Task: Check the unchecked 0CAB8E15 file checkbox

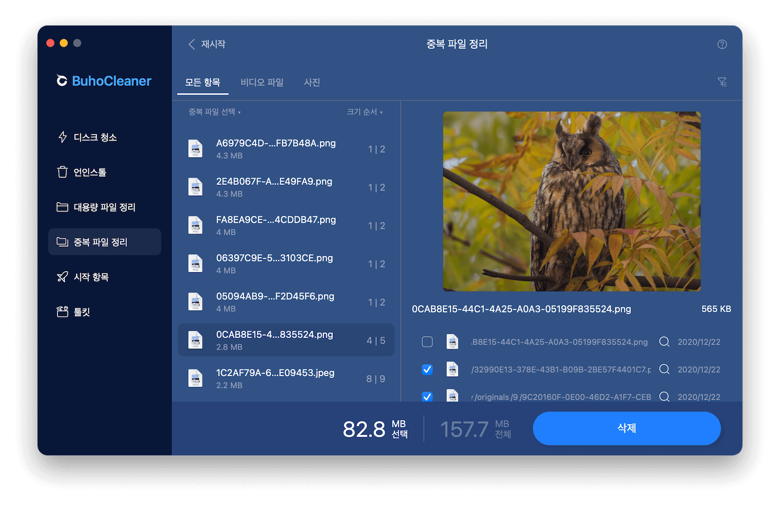Action: tap(427, 342)
